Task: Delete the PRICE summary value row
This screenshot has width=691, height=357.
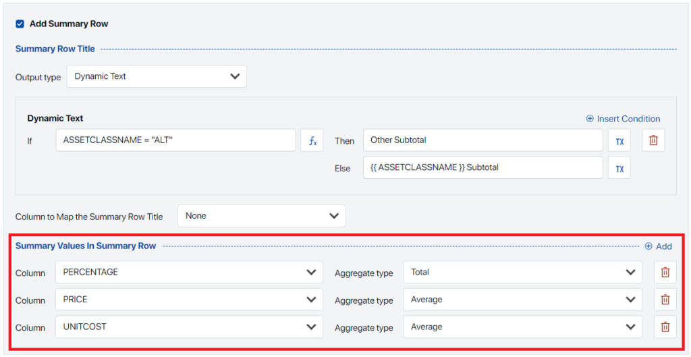Action: click(665, 300)
